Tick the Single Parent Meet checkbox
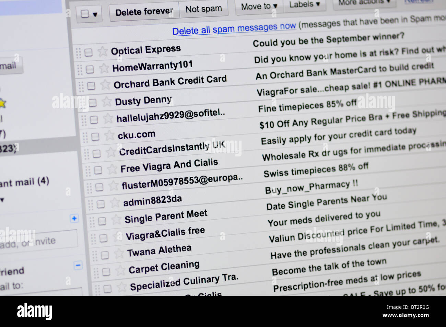This screenshot has height=327, width=446. coord(102,221)
